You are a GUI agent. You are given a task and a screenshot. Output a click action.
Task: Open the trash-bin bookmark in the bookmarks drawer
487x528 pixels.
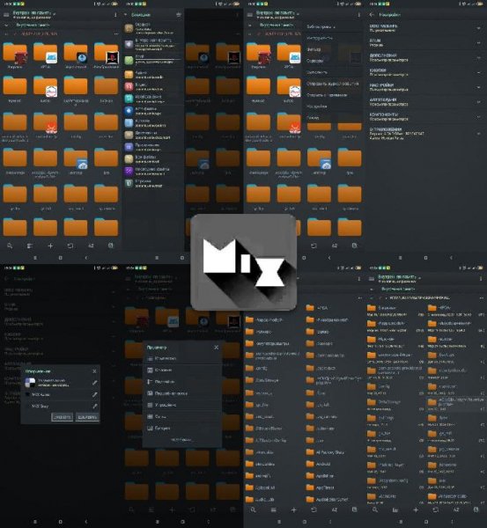[153, 183]
